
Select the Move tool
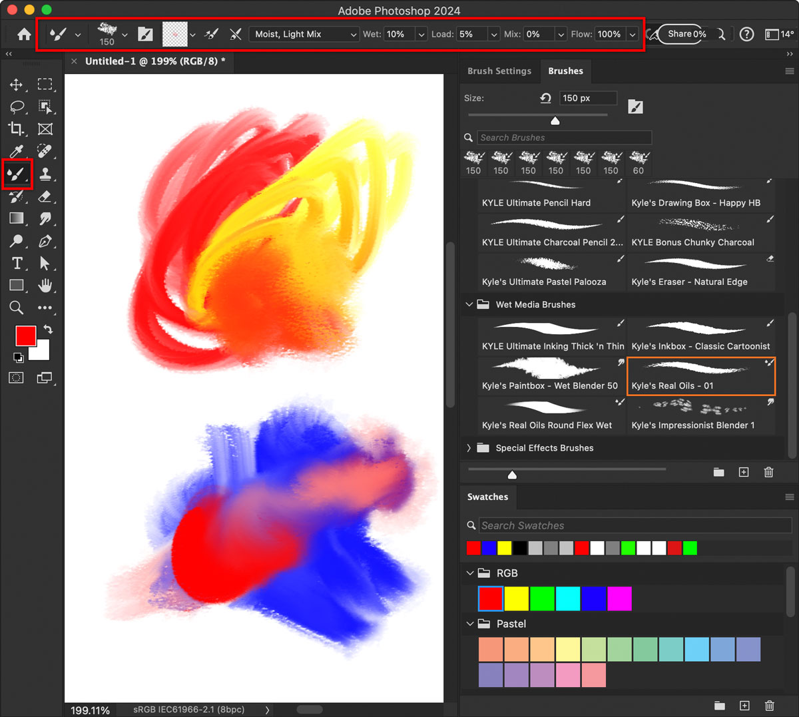pos(17,85)
